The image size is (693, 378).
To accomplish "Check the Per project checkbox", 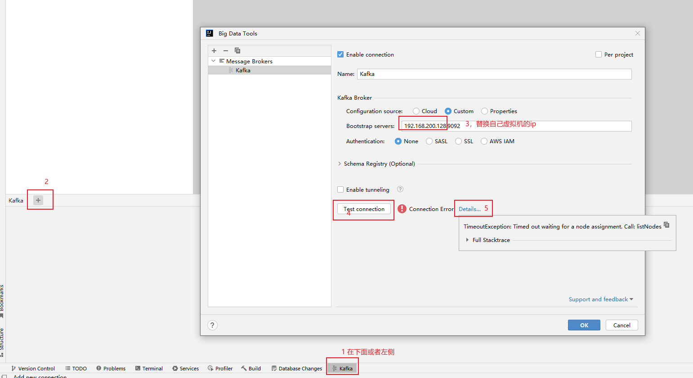I will 599,54.
